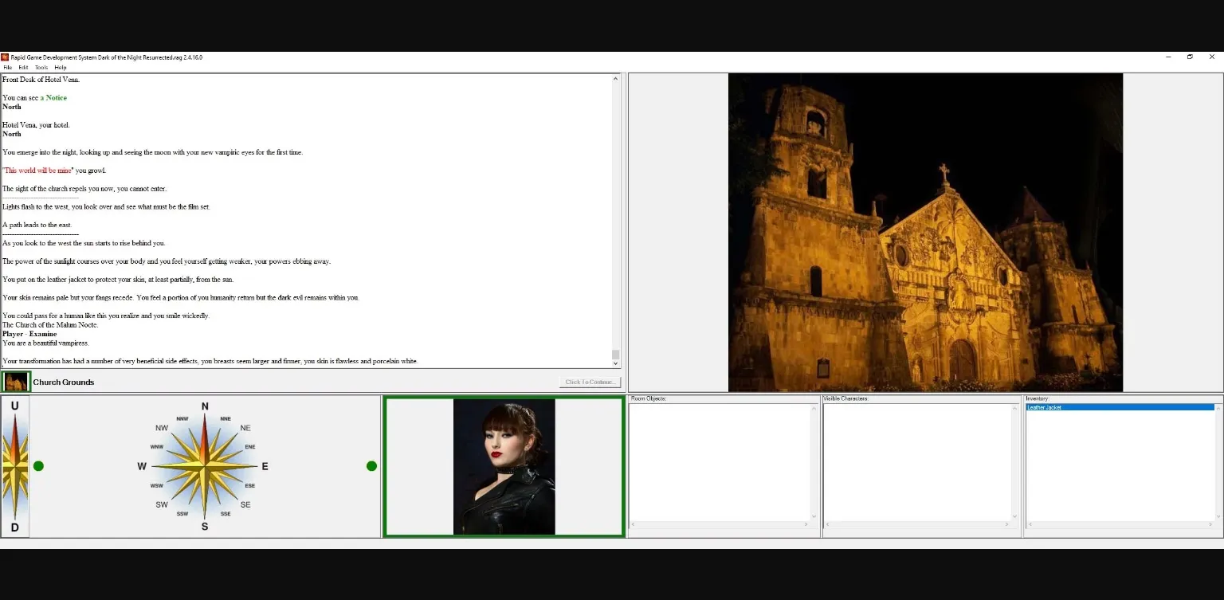Click the story text scrollbar up arrow
The width and height of the screenshot is (1224, 600).
coord(615,79)
